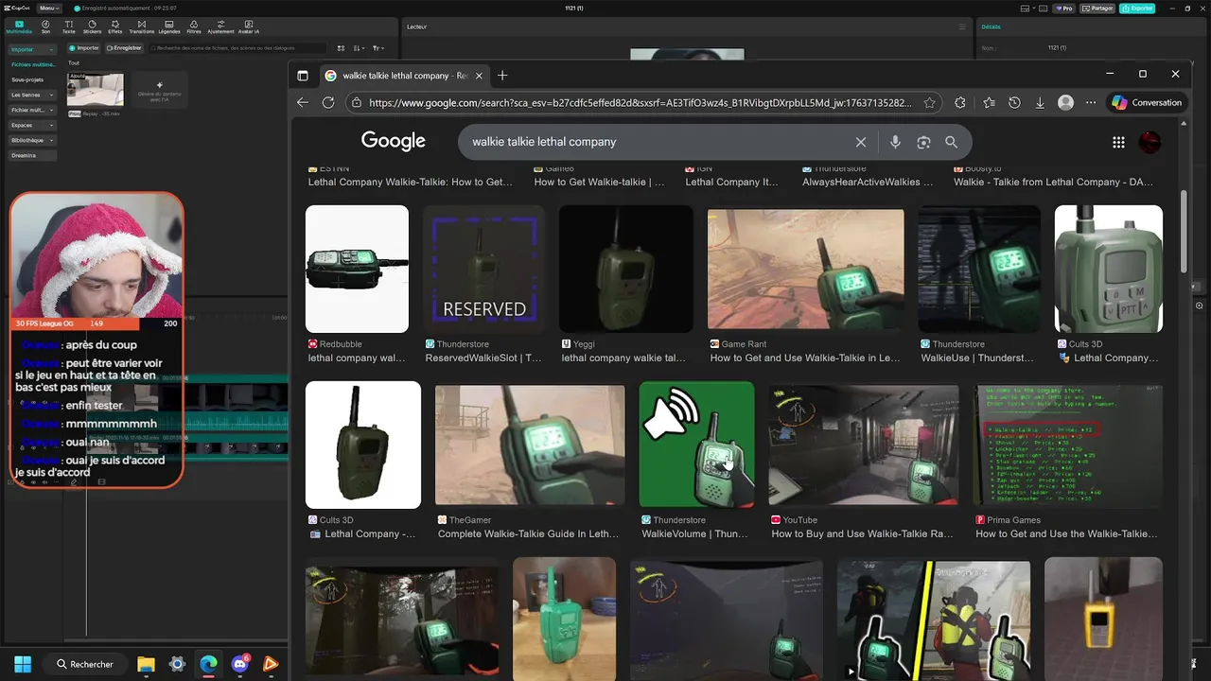
Task: Open the browser extensions puzzle icon
Action: (x=960, y=102)
